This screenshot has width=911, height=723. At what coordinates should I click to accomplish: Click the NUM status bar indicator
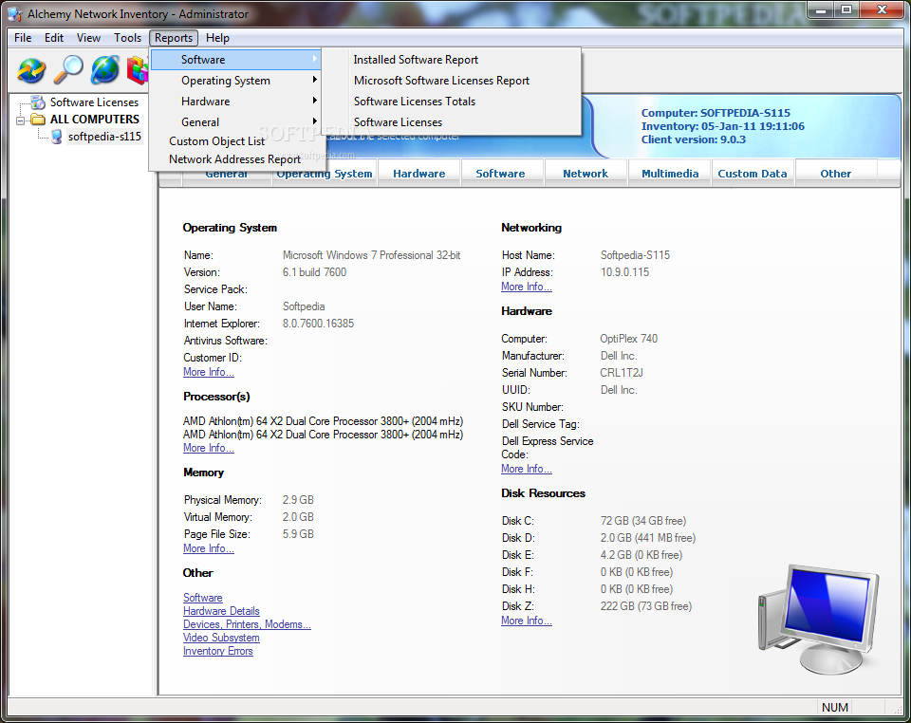pos(835,708)
